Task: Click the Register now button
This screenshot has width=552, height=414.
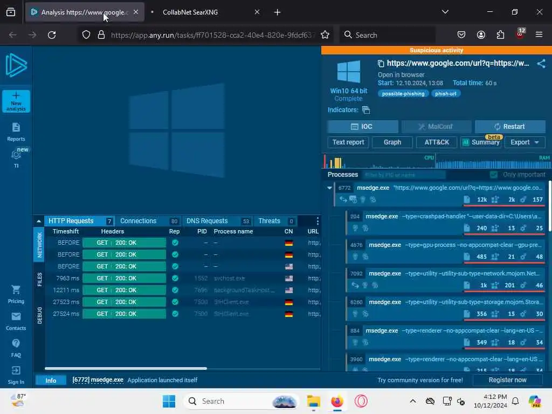Action: point(507,380)
